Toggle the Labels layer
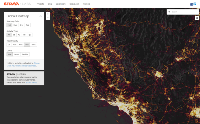200x124 pixels. [x=17, y=54]
